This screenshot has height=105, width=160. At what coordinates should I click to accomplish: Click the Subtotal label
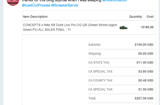point(95,45)
